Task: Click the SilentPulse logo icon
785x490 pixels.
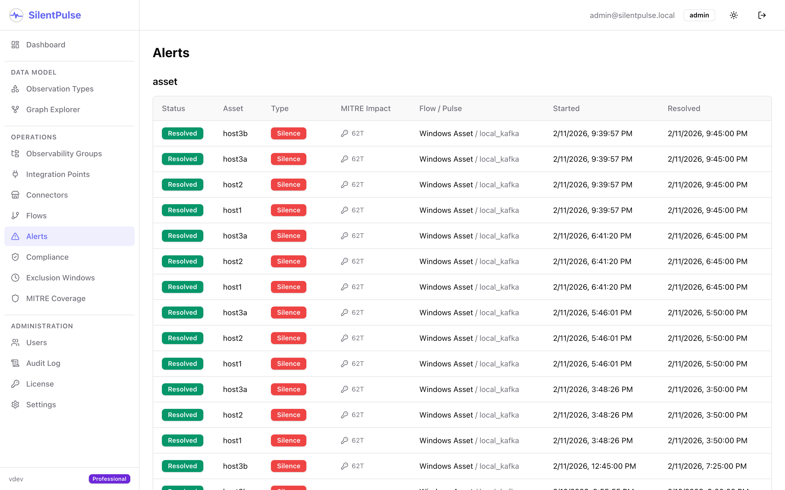Action: [x=16, y=15]
